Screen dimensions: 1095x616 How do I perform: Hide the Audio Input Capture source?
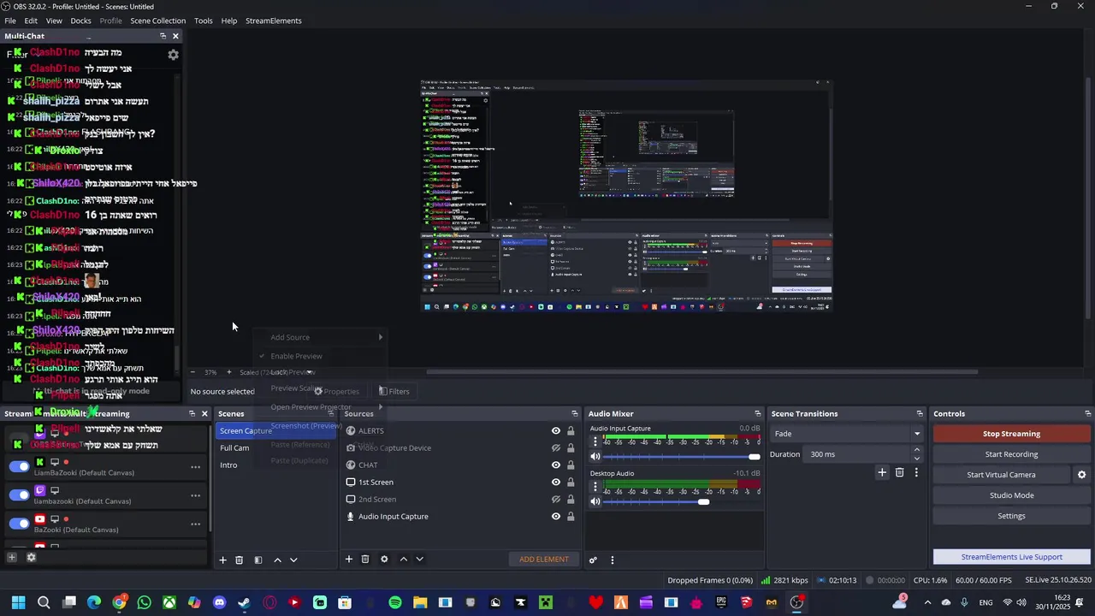tap(556, 517)
